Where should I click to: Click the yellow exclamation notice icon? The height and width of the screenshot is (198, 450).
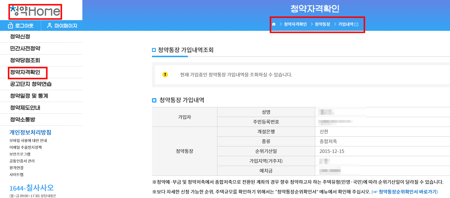point(165,74)
